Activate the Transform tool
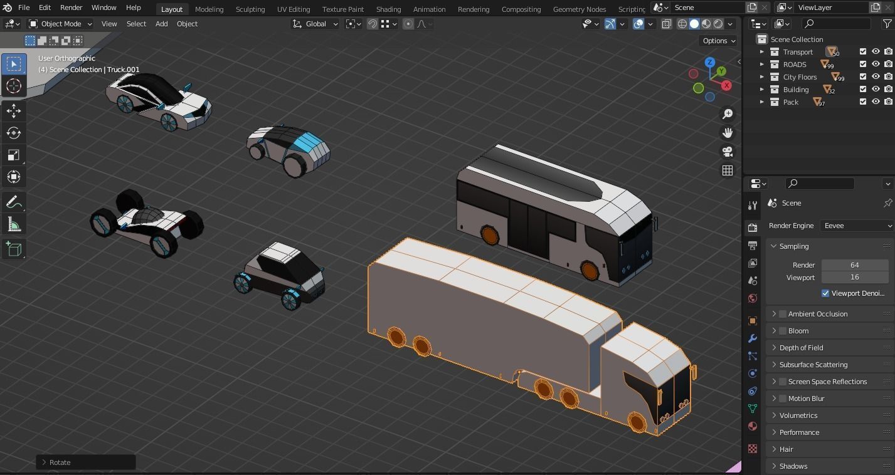This screenshot has width=895, height=475. [x=14, y=177]
